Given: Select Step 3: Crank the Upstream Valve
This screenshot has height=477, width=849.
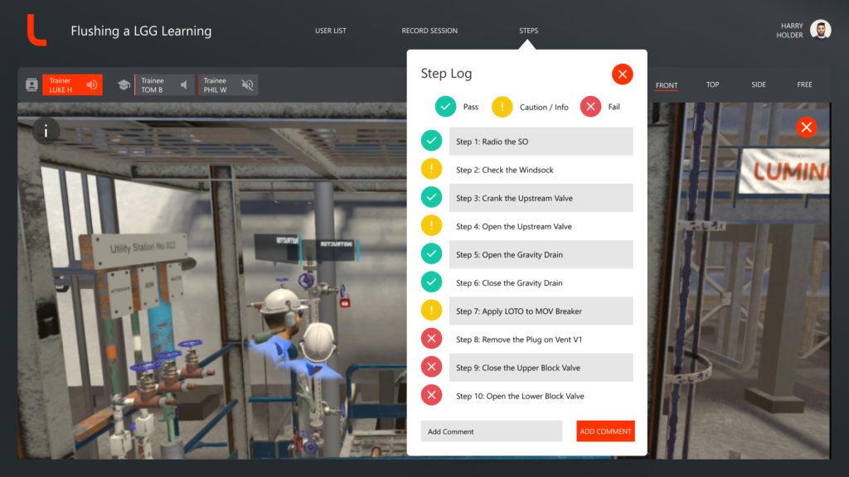Looking at the screenshot, I should click(x=541, y=198).
